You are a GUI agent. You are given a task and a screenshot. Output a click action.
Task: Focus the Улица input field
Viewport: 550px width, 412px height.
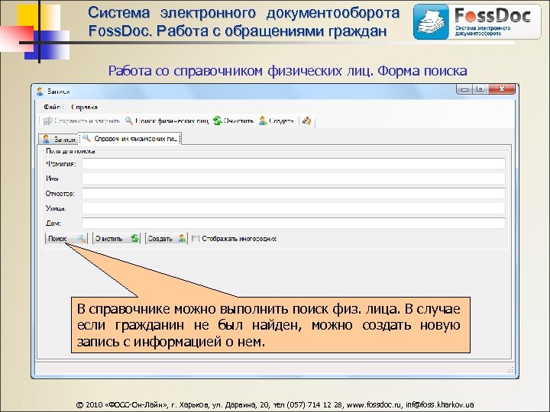click(x=293, y=208)
